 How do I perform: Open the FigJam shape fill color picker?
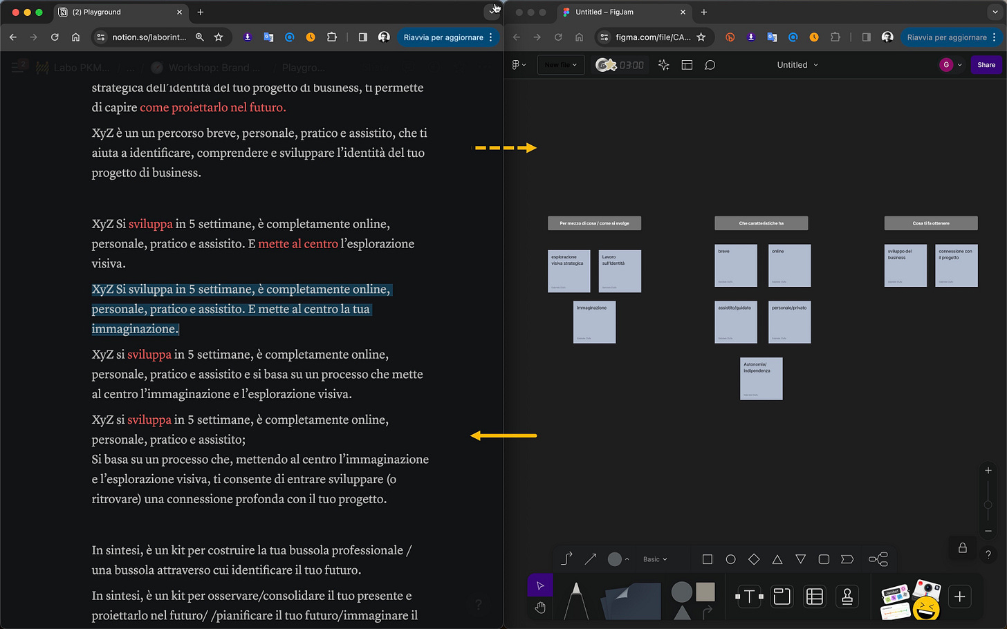click(x=618, y=559)
